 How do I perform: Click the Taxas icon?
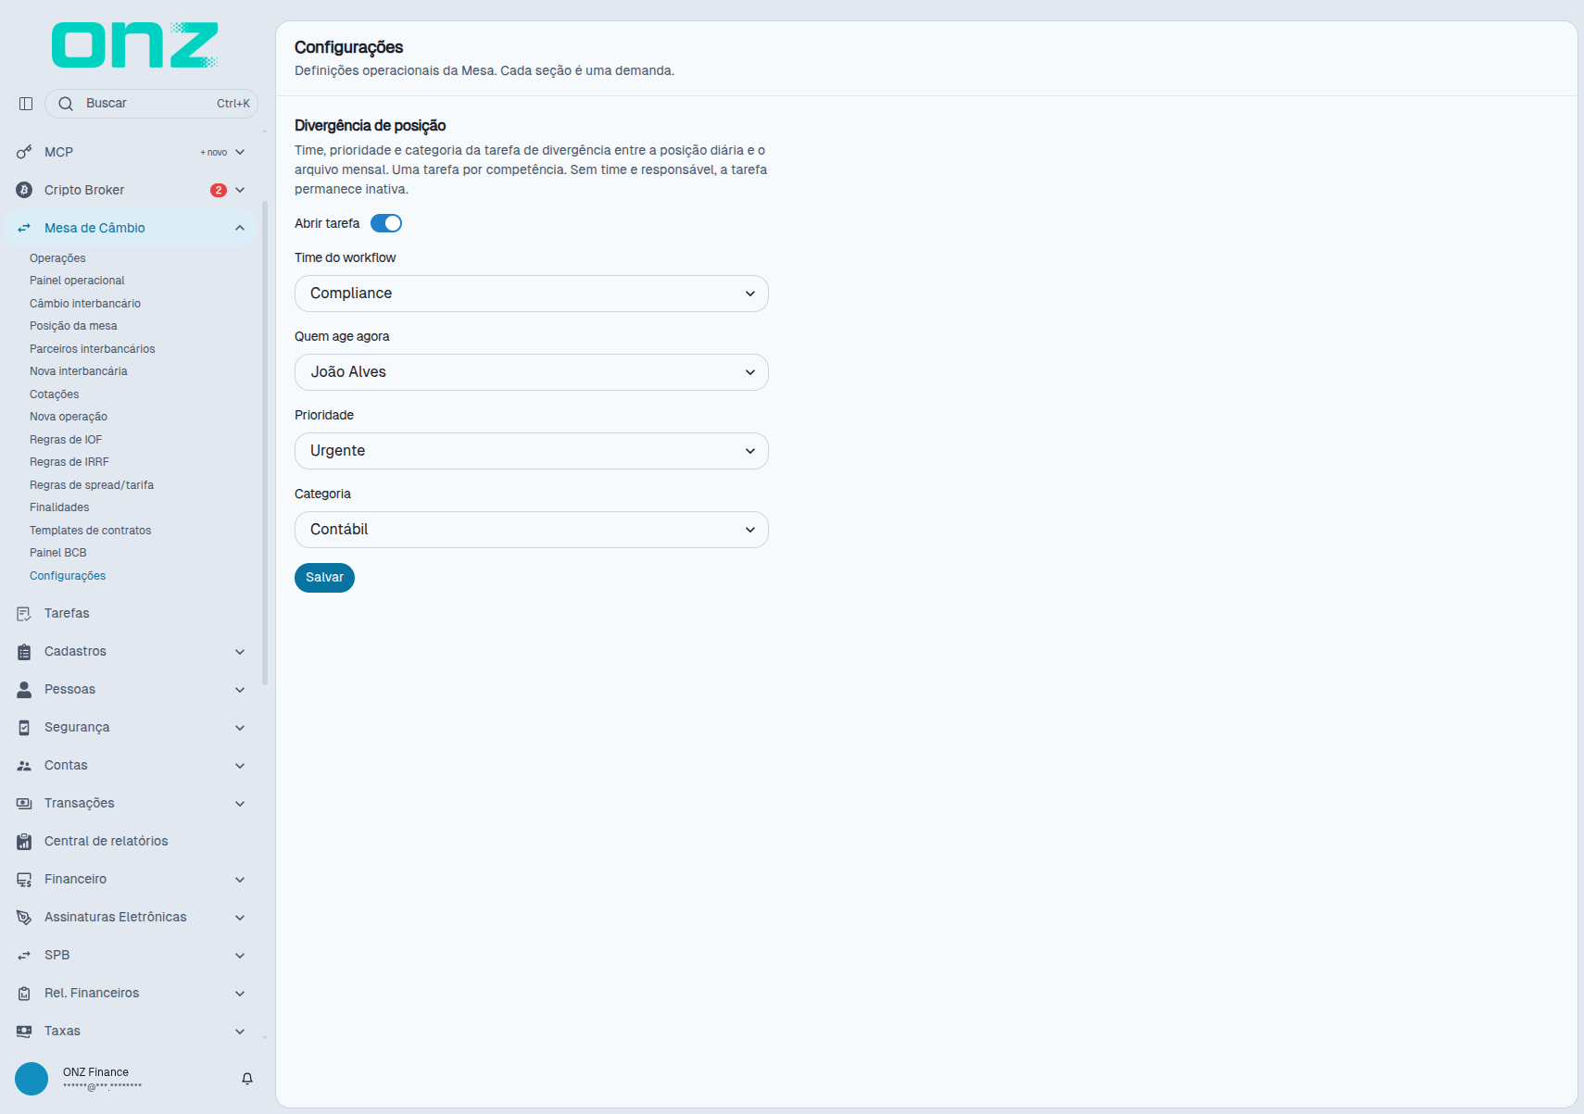24,1032
